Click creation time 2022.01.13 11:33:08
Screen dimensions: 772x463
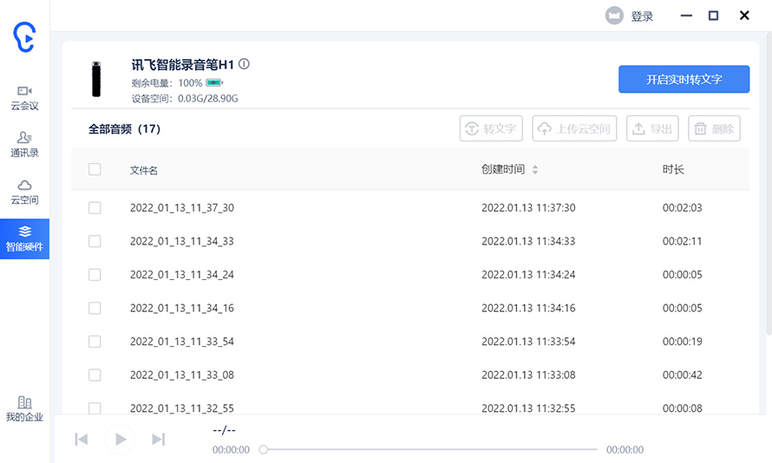(x=528, y=375)
